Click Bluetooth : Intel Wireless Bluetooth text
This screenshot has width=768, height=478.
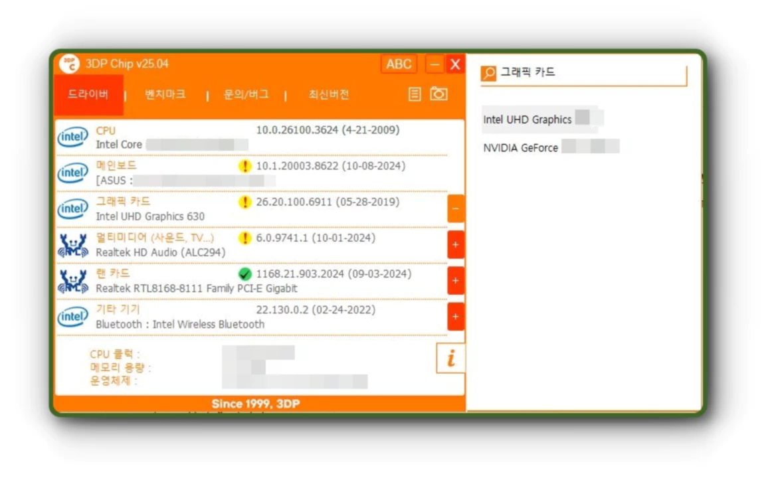pos(180,325)
